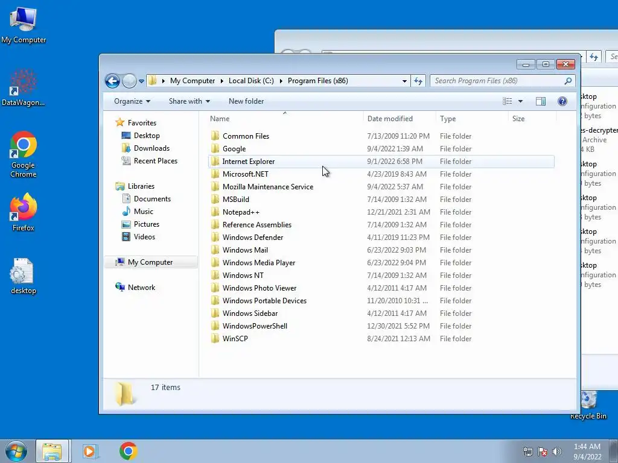Screen dimensions: 618x463
Task: Select the Windows Mail folder
Action: pos(245,250)
